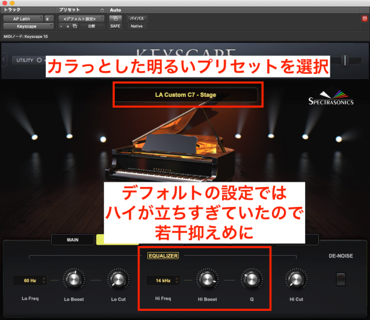Toggle the DE-NOISE switch
Viewport: 370px width, 320px height.
coord(341,279)
